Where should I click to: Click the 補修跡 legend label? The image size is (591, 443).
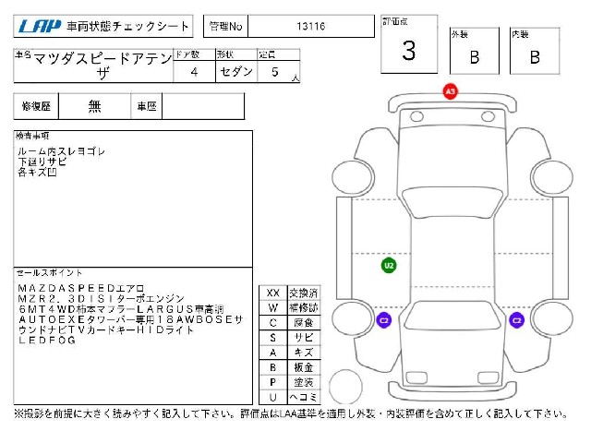click(304, 307)
